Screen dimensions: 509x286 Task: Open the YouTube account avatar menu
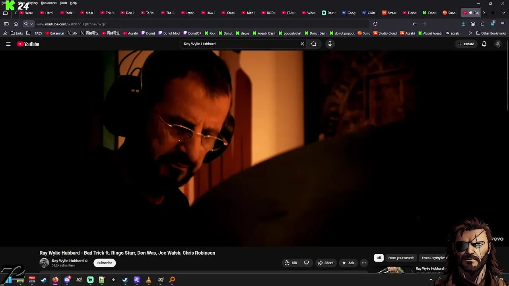(x=497, y=44)
